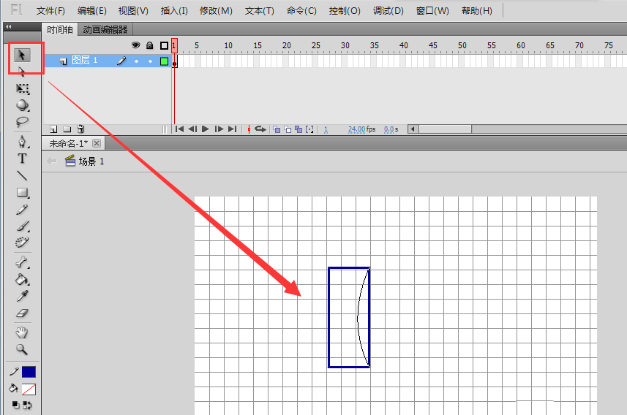Click the center frame marker icon
The height and width of the screenshot is (415, 627).
pos(249,129)
